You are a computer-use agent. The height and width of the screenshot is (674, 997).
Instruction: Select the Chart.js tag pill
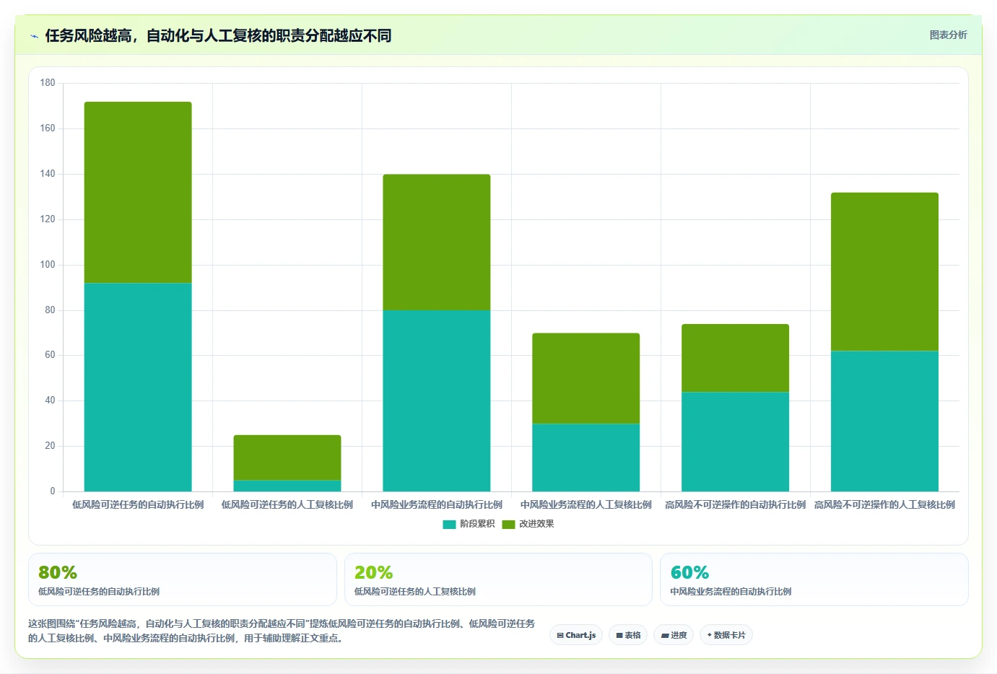(576, 635)
